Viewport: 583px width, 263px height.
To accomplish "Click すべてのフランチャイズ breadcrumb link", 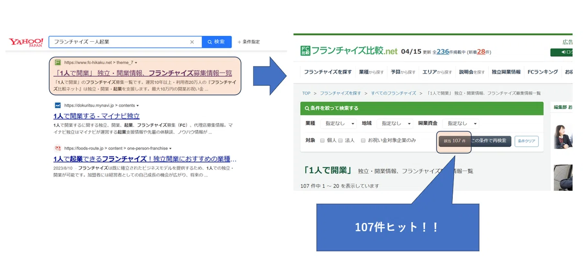I will point(394,93).
